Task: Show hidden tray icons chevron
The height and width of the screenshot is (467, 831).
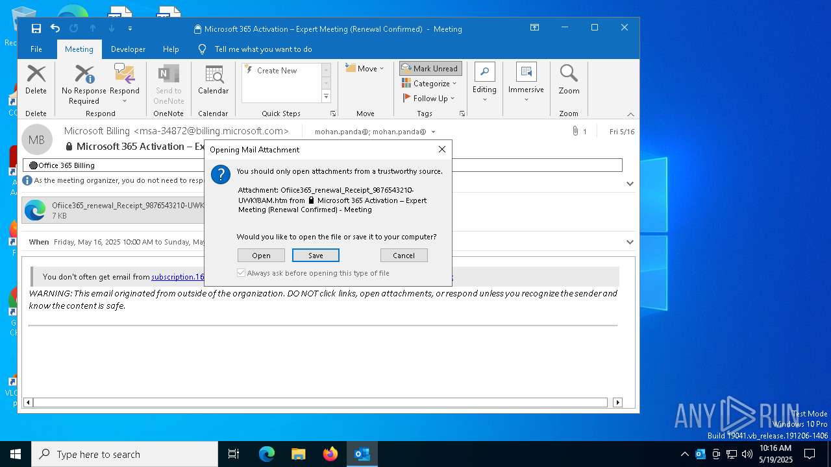Action: (x=685, y=454)
